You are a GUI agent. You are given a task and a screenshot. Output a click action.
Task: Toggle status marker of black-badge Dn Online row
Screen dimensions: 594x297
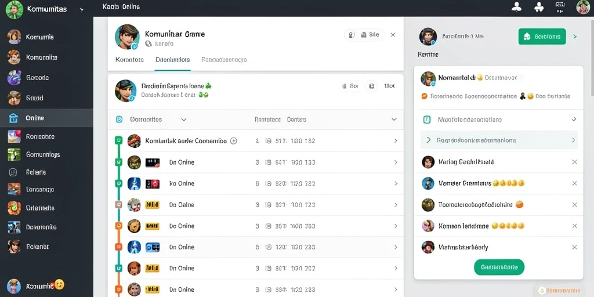(x=118, y=162)
